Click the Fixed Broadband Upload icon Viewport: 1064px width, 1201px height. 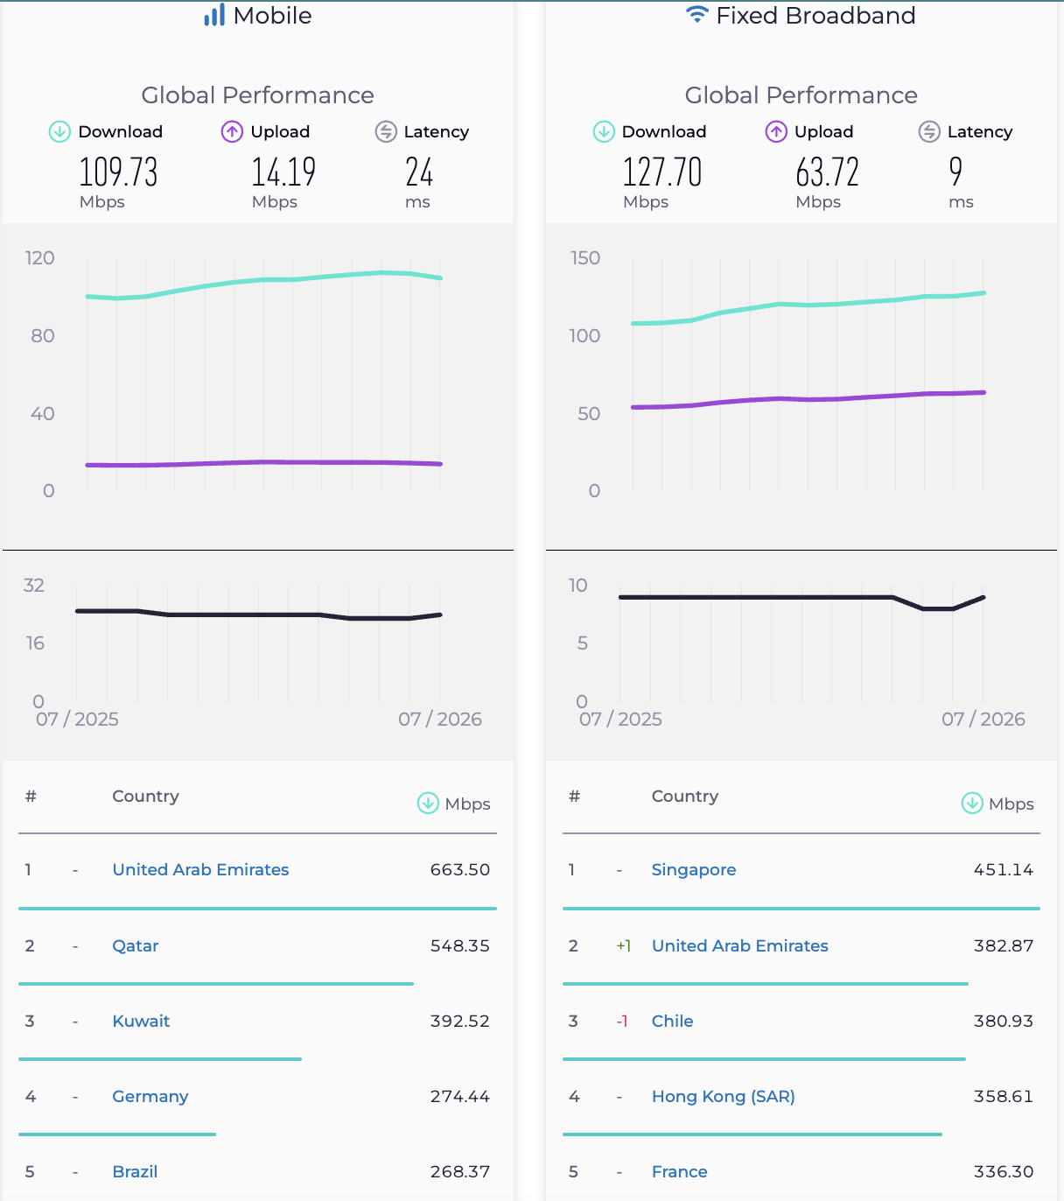click(776, 131)
